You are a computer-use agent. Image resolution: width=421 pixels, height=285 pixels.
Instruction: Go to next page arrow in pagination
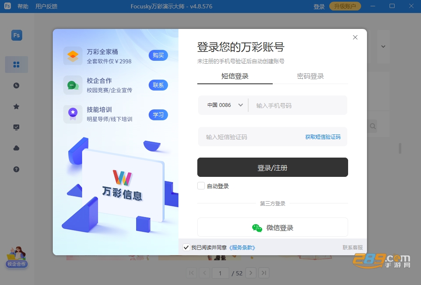point(251,273)
